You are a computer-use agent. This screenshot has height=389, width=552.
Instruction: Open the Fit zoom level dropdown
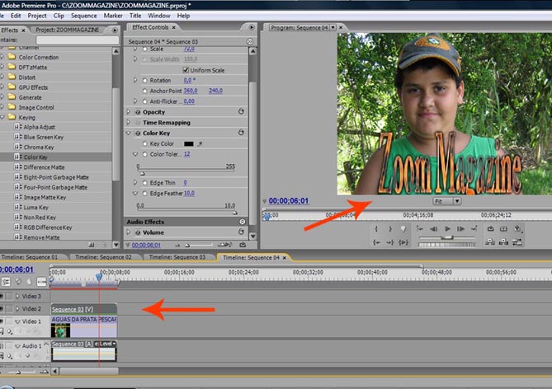[x=446, y=200]
